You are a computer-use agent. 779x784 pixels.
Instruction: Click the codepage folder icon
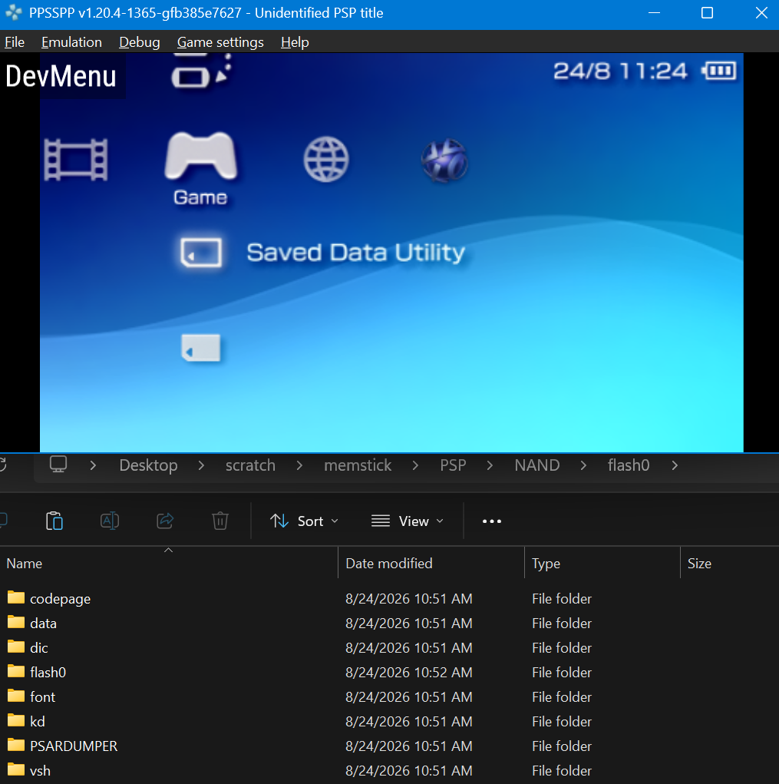click(x=16, y=597)
